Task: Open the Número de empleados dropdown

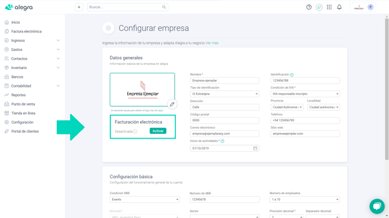Action: pos(305,199)
